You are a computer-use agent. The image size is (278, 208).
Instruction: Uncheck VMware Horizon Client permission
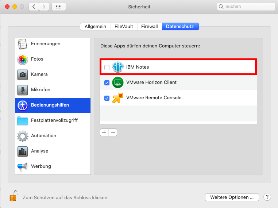pyautogui.click(x=107, y=82)
